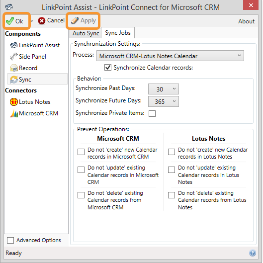The width and height of the screenshot is (263, 263).
Task: Open the Synchronize Past Days dropdown
Action: [164, 89]
